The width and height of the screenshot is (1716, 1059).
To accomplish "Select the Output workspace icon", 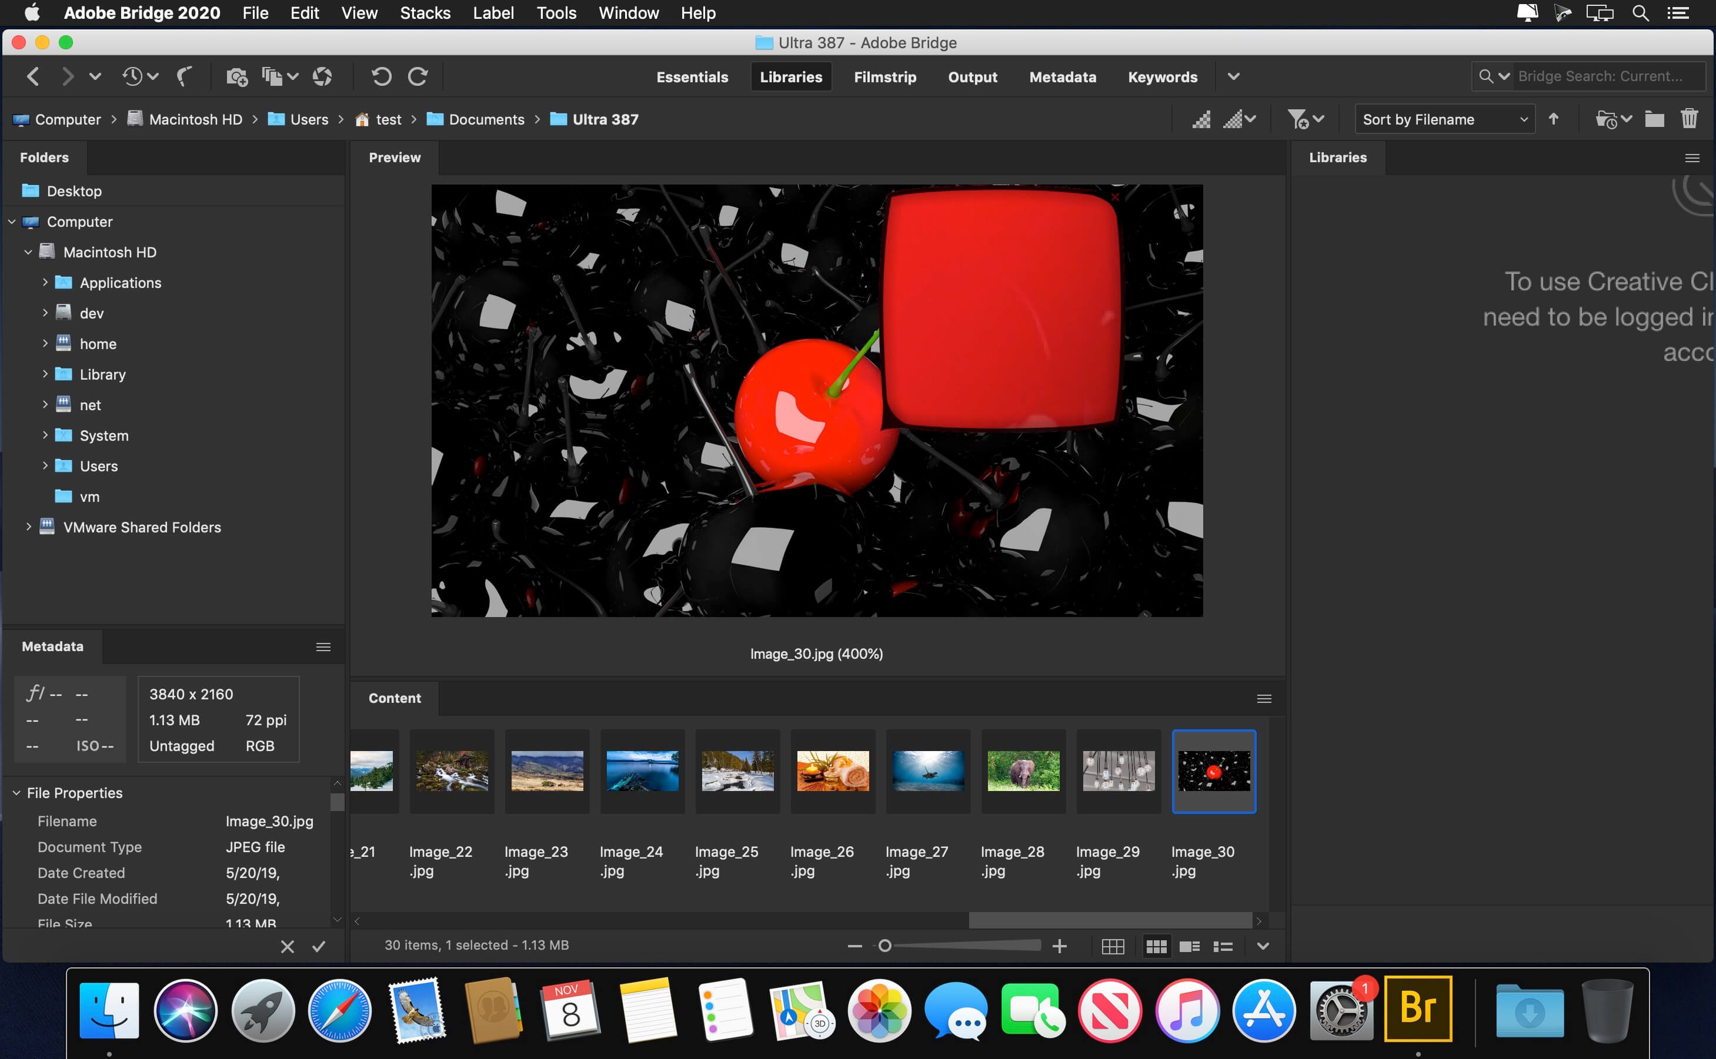I will click(971, 77).
